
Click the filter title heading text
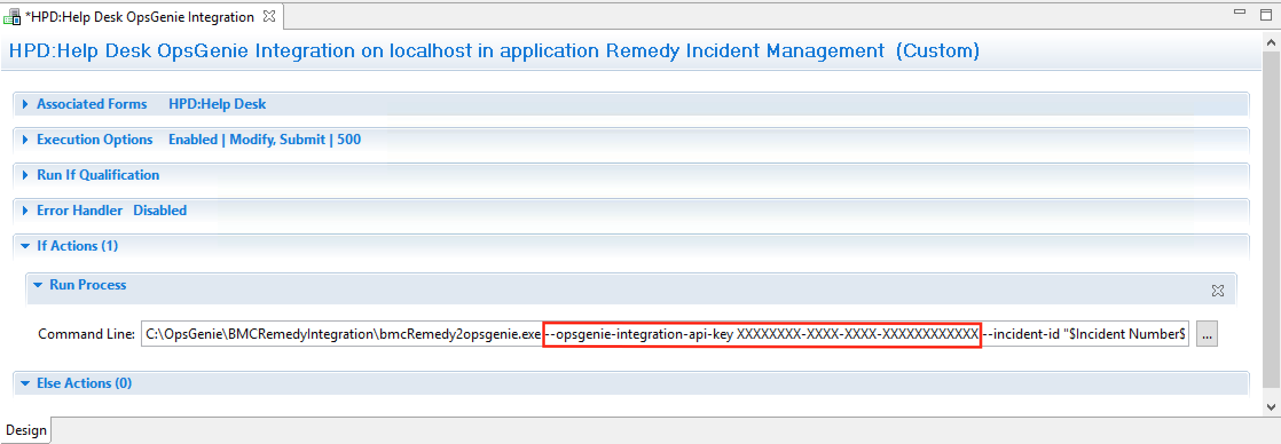point(494,51)
